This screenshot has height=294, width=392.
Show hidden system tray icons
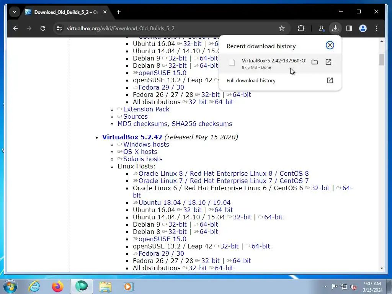[x=325, y=287]
